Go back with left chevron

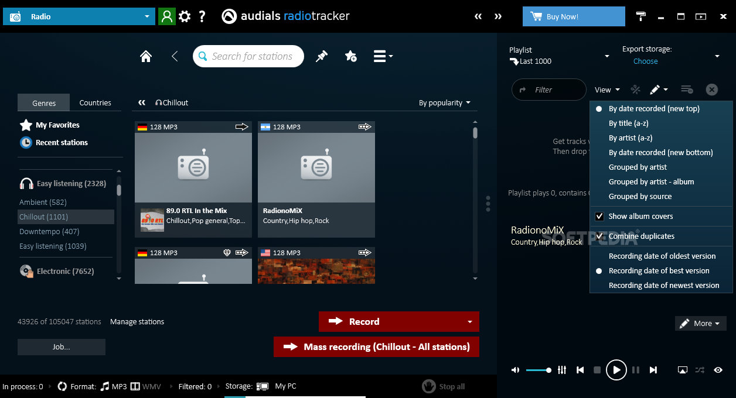tap(175, 56)
